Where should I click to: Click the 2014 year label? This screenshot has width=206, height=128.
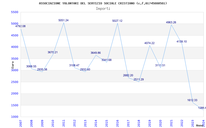coord(96,123)
